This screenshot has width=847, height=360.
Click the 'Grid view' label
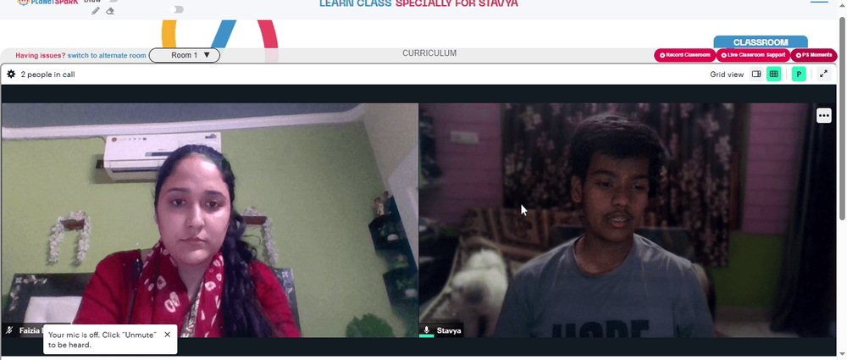pyautogui.click(x=727, y=75)
